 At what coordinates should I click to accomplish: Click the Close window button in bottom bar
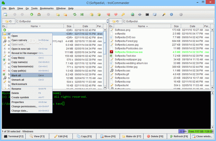tap(202, 136)
